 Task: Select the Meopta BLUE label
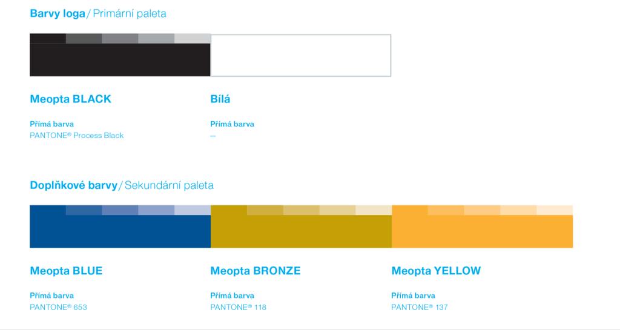(66, 271)
